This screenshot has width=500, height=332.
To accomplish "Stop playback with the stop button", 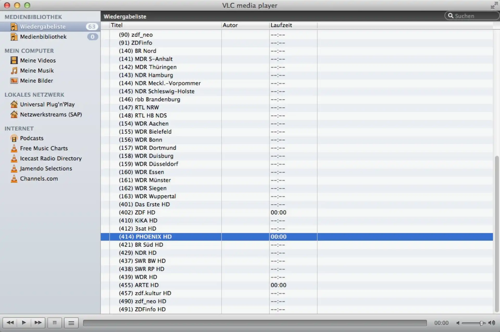I will pos(55,323).
